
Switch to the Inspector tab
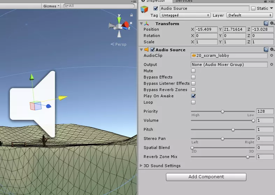155,1
